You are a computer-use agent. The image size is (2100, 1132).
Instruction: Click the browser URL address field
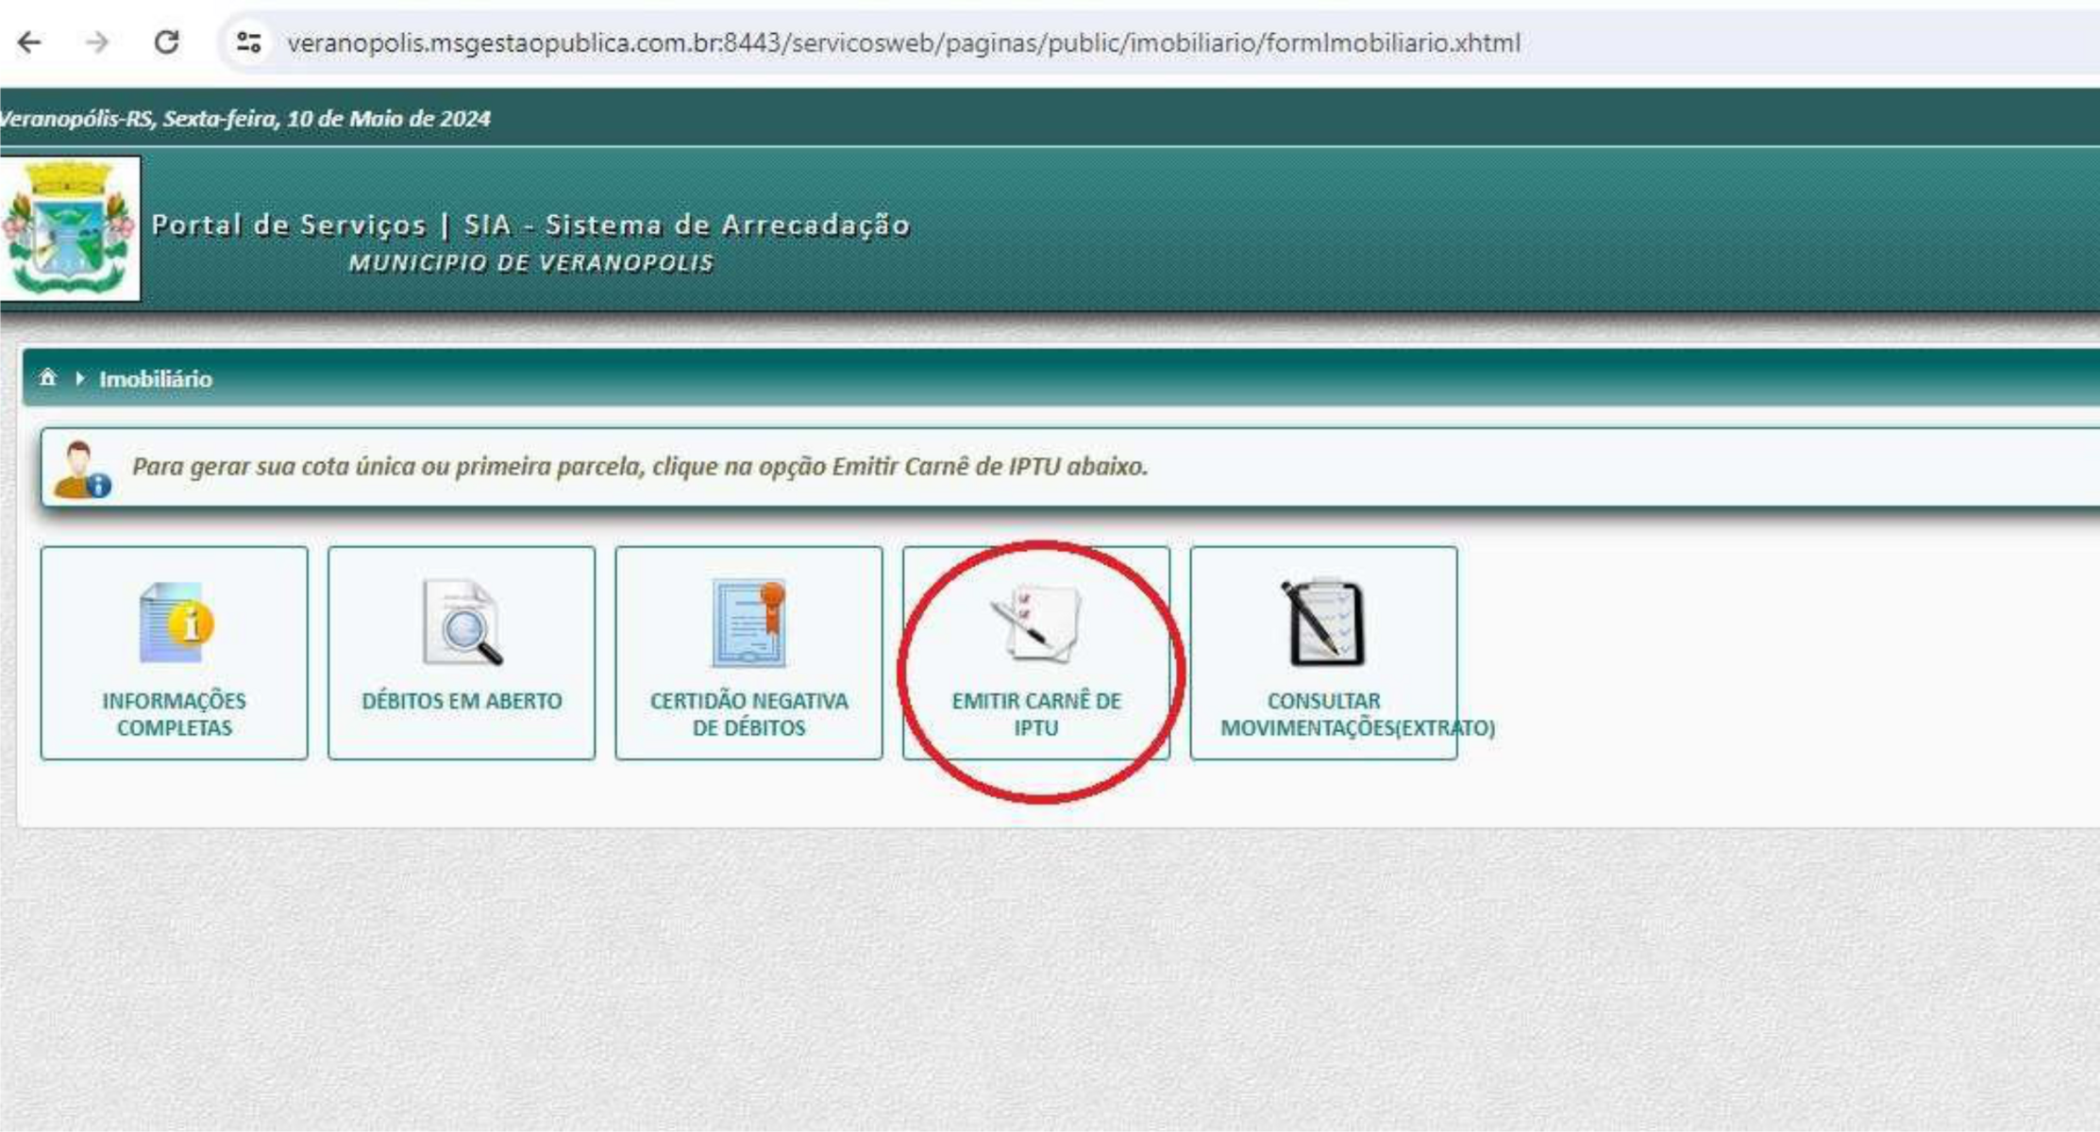pyautogui.click(x=903, y=43)
